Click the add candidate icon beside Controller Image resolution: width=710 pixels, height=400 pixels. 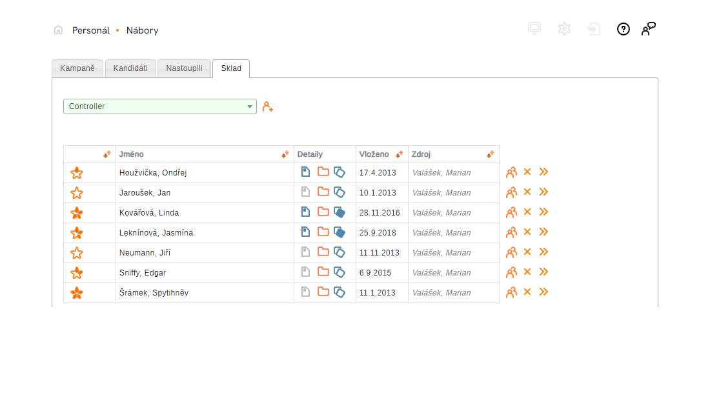[268, 106]
